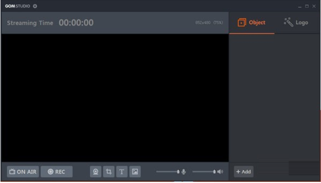Open settings via the gear icon

[x=35, y=6]
